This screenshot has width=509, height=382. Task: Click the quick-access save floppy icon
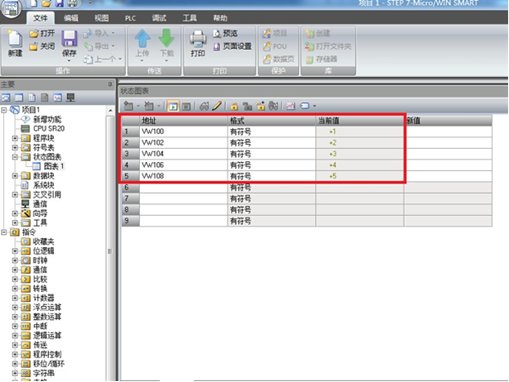click(x=60, y=3)
